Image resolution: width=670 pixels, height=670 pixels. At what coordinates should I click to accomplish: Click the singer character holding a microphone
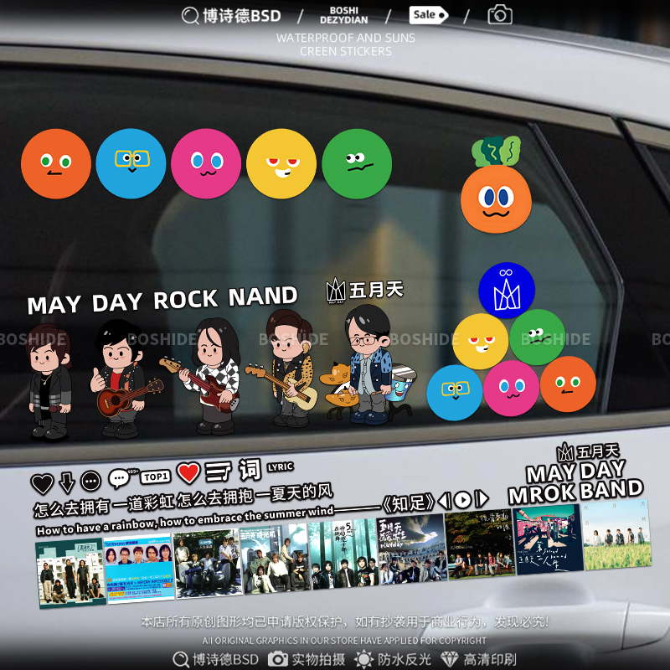pyautogui.click(x=49, y=382)
